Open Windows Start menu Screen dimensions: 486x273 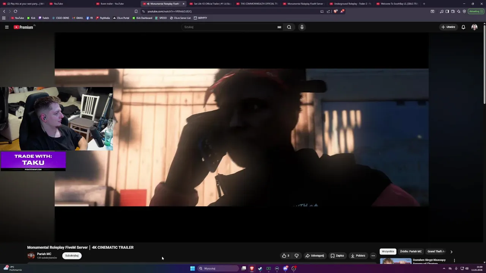pyautogui.click(x=193, y=268)
